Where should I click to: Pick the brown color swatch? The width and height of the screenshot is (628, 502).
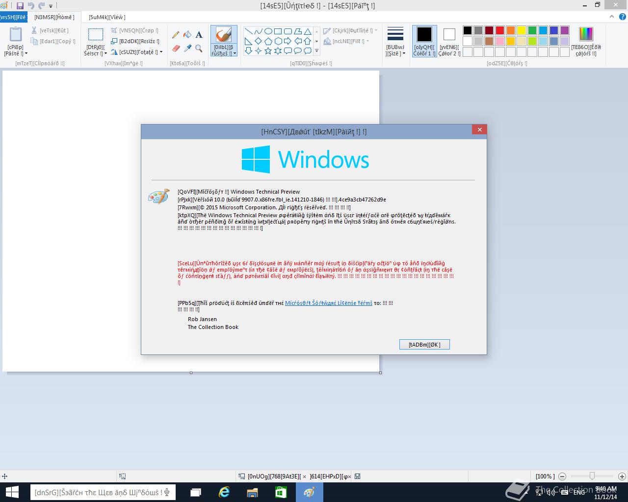[489, 41]
